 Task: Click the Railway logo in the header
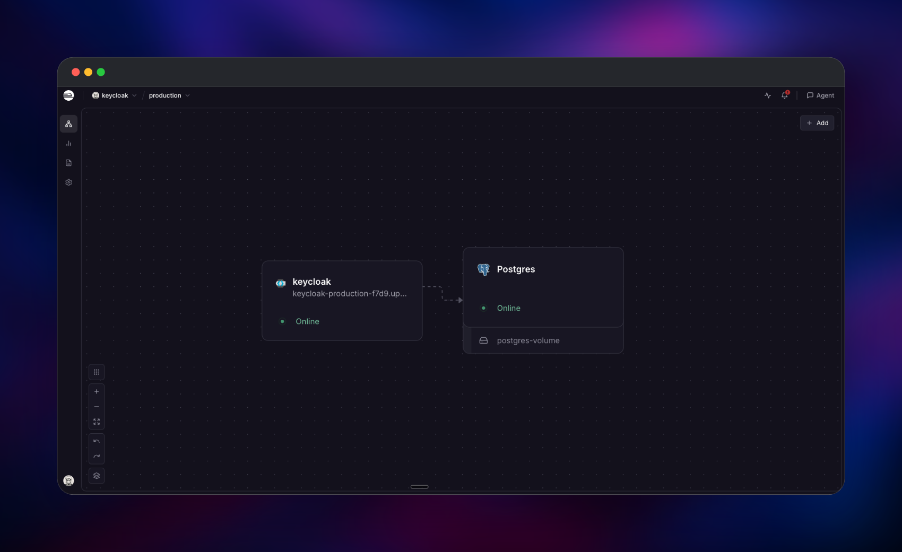click(x=68, y=95)
